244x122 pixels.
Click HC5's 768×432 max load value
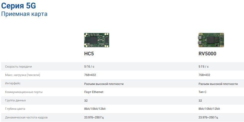coord(90,75)
